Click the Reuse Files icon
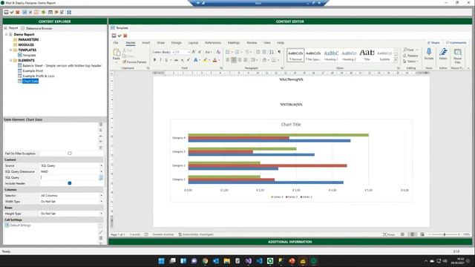 click(458, 52)
